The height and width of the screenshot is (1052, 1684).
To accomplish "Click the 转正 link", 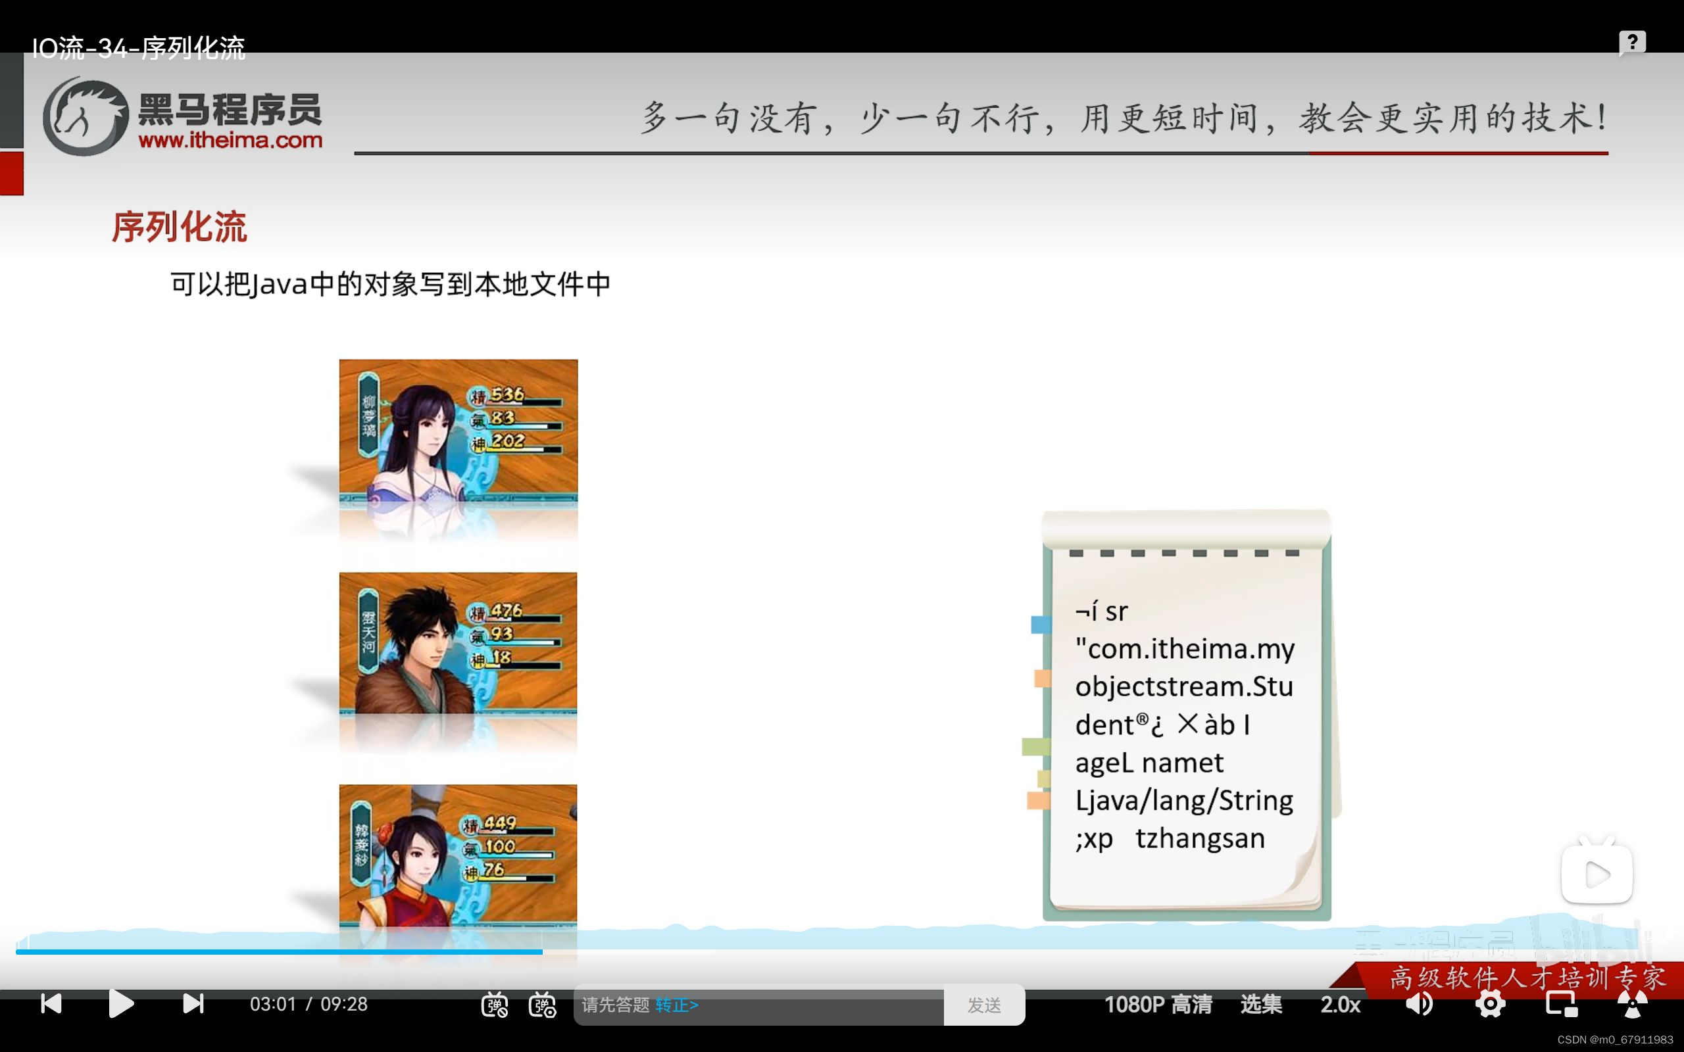I will pos(676,1005).
